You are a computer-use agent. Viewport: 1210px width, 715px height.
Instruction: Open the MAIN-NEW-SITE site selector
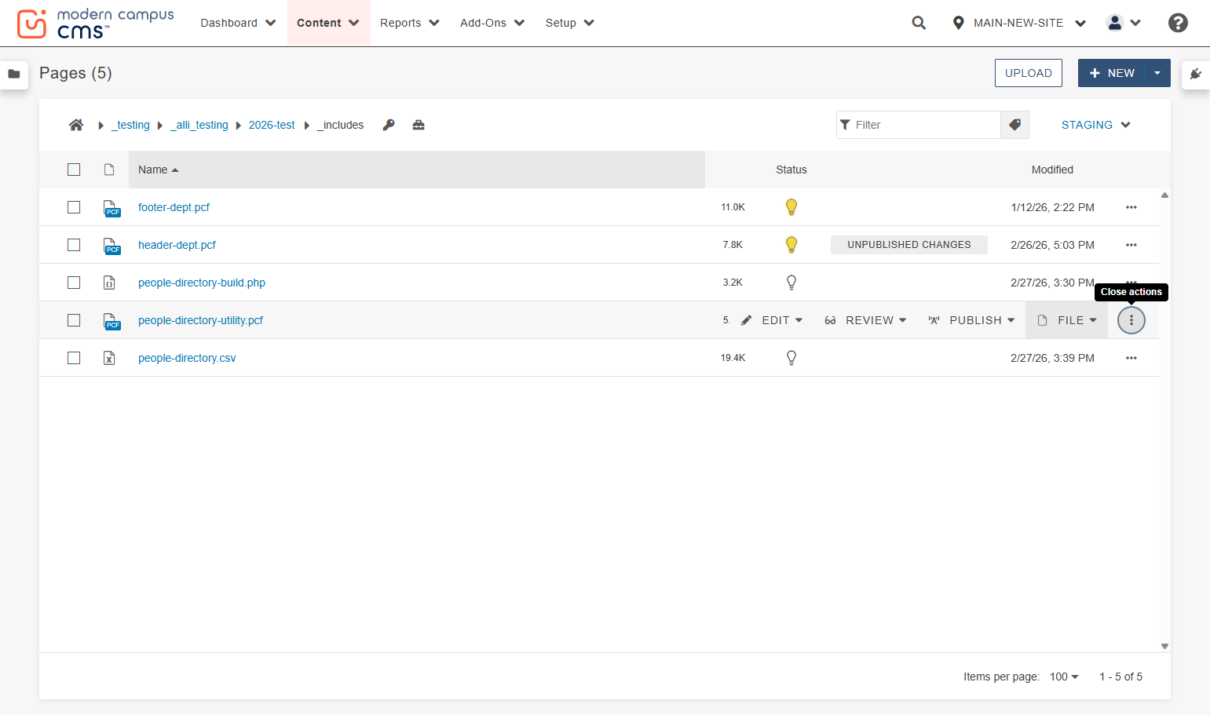(x=1019, y=23)
